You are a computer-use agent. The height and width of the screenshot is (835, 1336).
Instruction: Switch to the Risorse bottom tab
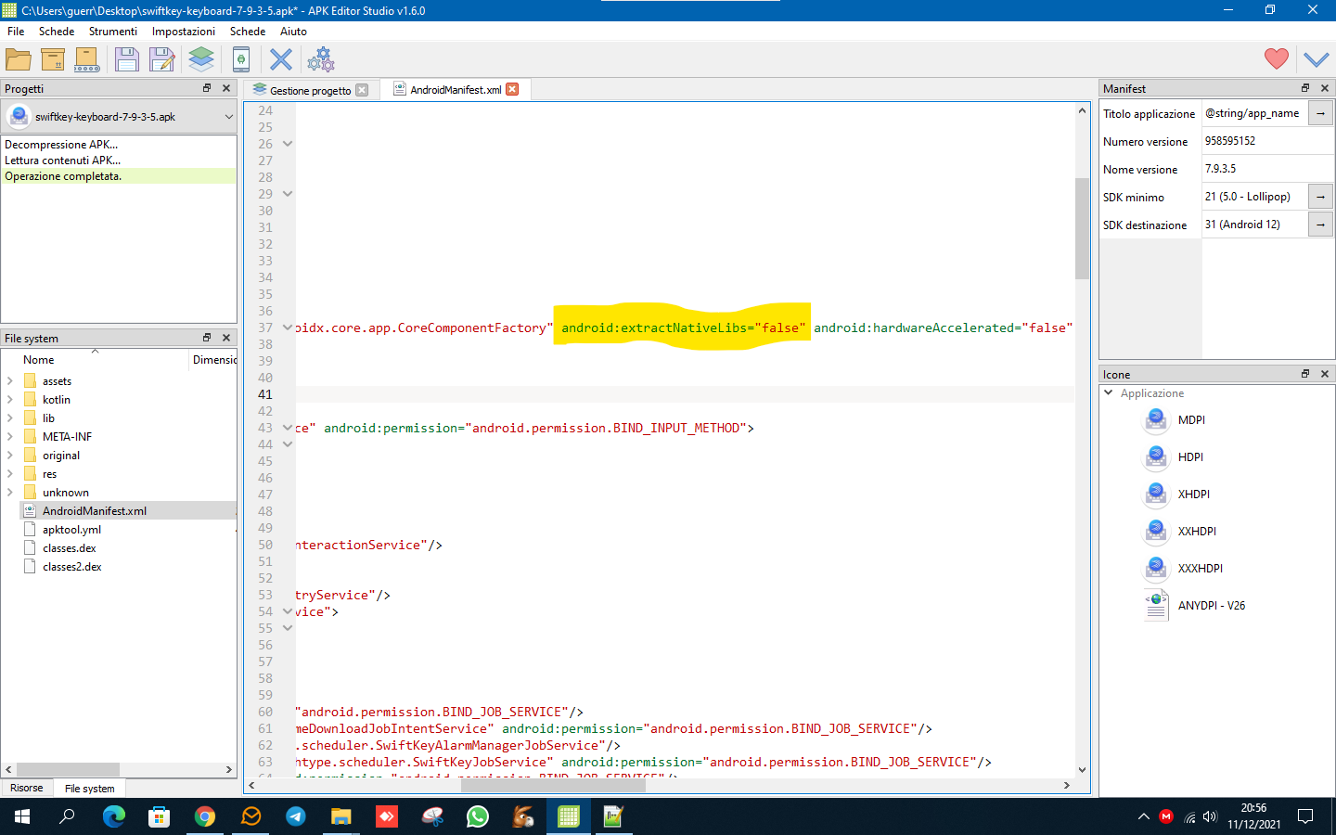pyautogui.click(x=27, y=788)
